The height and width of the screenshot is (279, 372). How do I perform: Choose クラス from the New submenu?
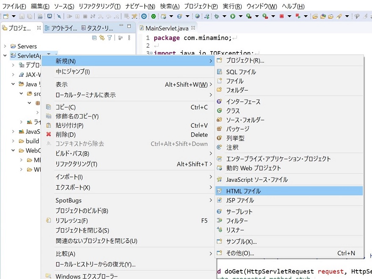click(289, 111)
